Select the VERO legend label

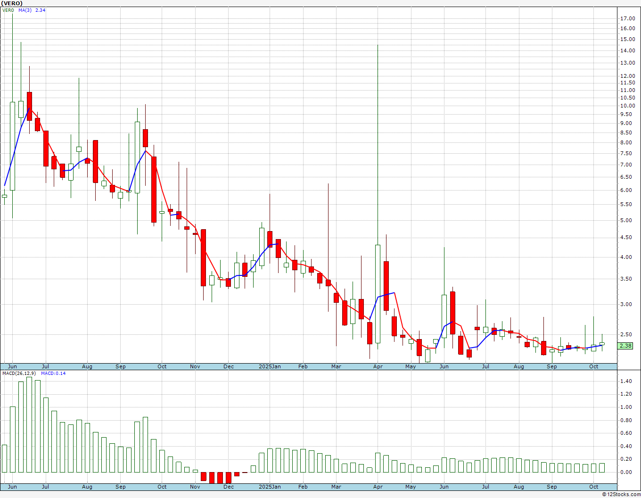point(8,10)
